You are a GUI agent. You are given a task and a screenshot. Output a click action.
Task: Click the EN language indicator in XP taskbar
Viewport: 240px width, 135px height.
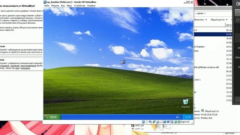click(x=177, y=117)
